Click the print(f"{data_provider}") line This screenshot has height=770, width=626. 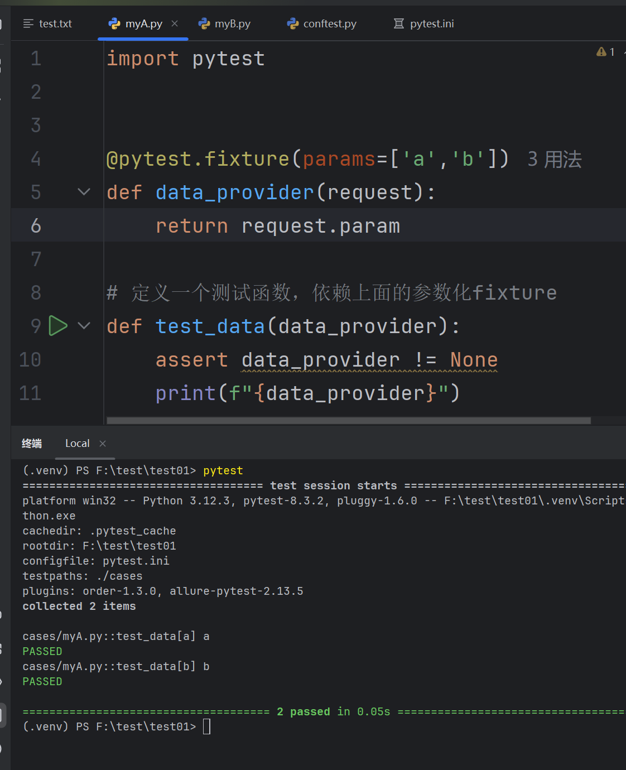(308, 393)
